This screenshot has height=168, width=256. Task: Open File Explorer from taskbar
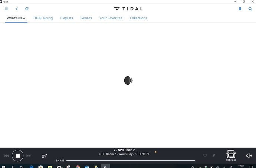(50, 167)
